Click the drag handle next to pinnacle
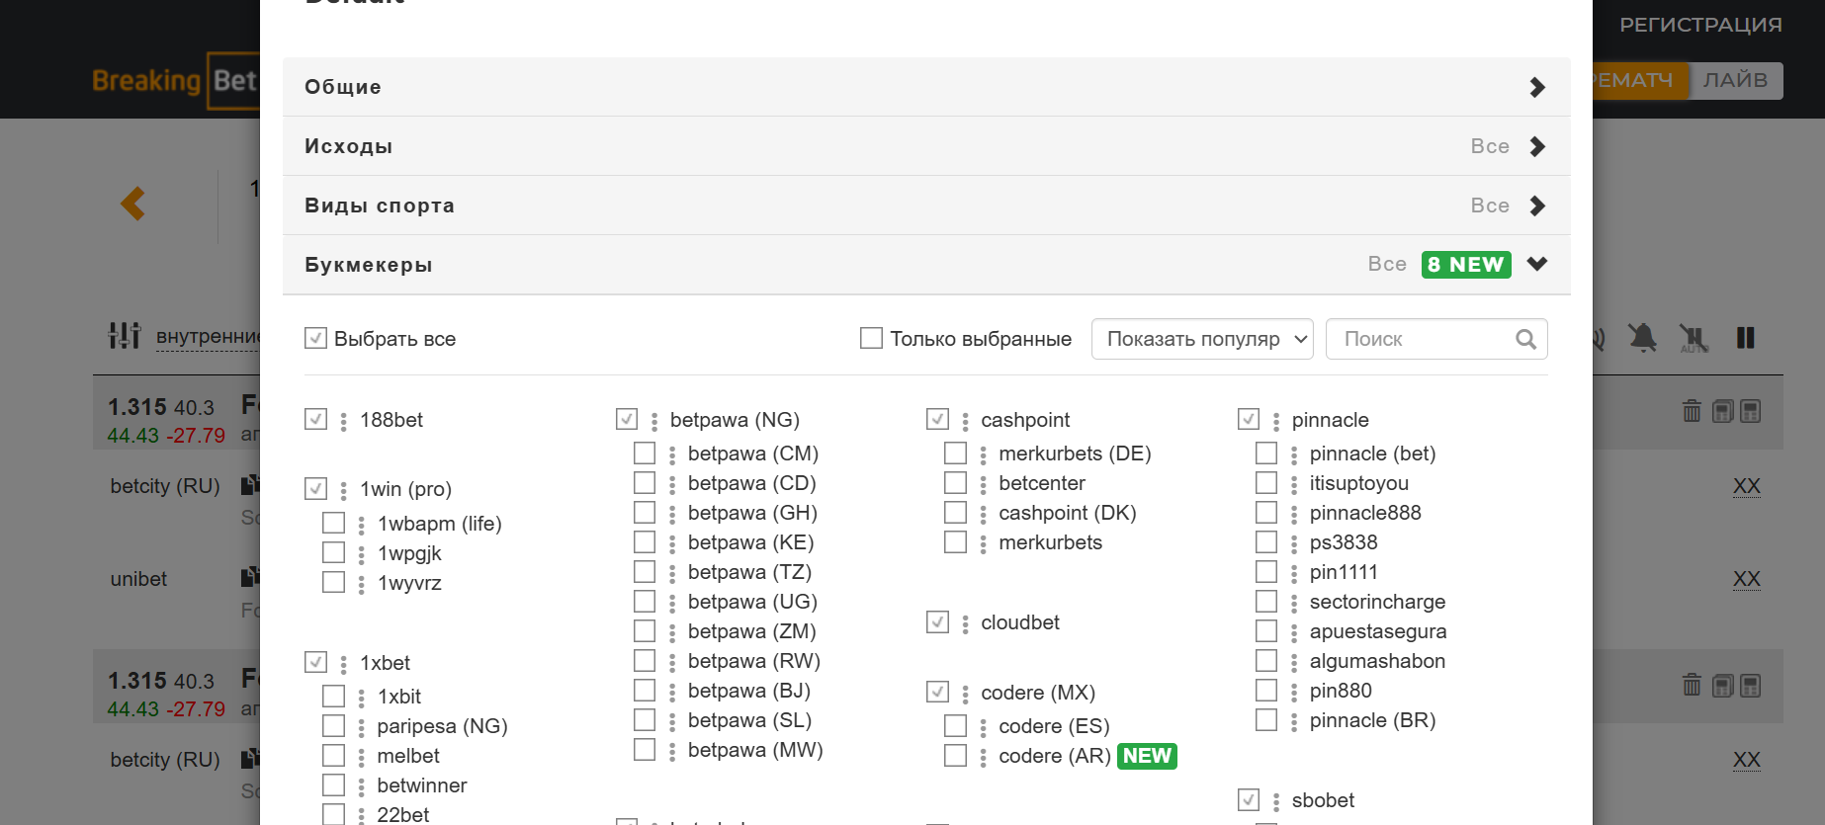1825x825 pixels. (1276, 422)
